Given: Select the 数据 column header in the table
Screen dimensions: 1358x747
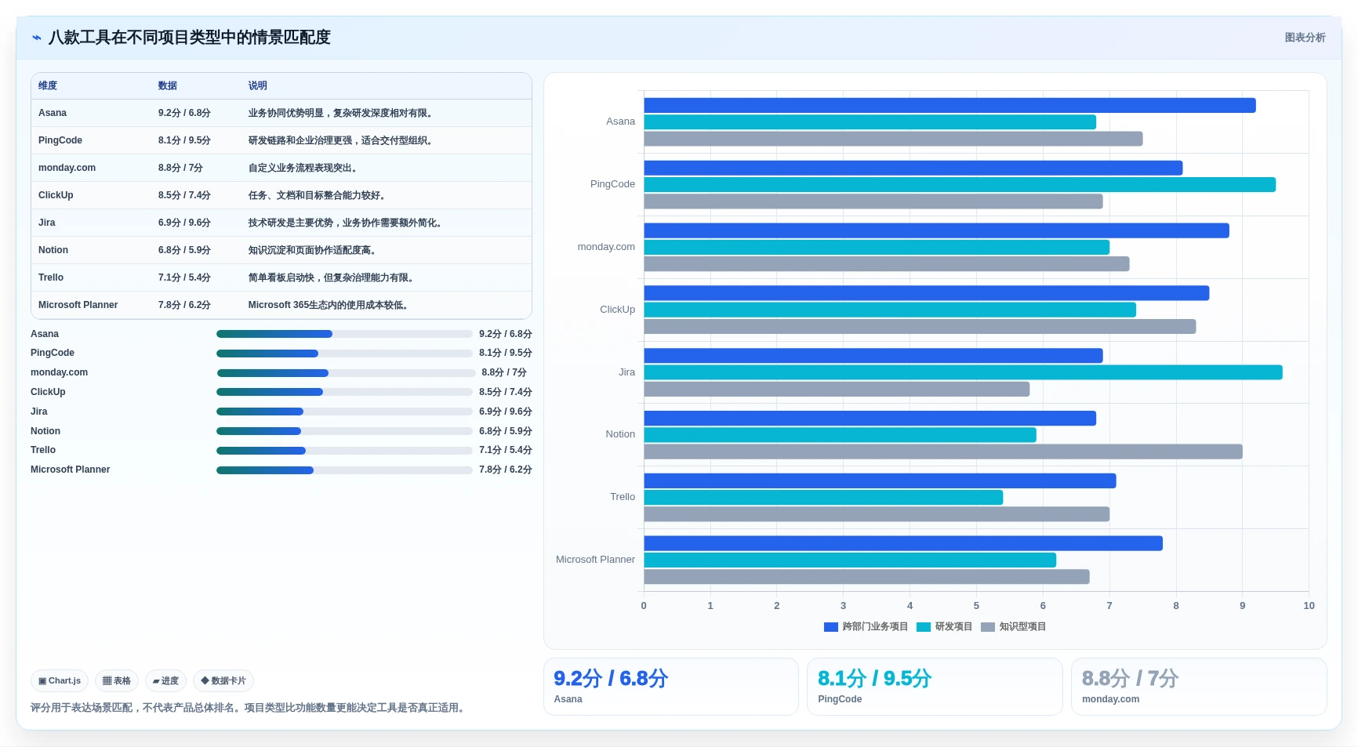Looking at the screenshot, I should point(168,85).
